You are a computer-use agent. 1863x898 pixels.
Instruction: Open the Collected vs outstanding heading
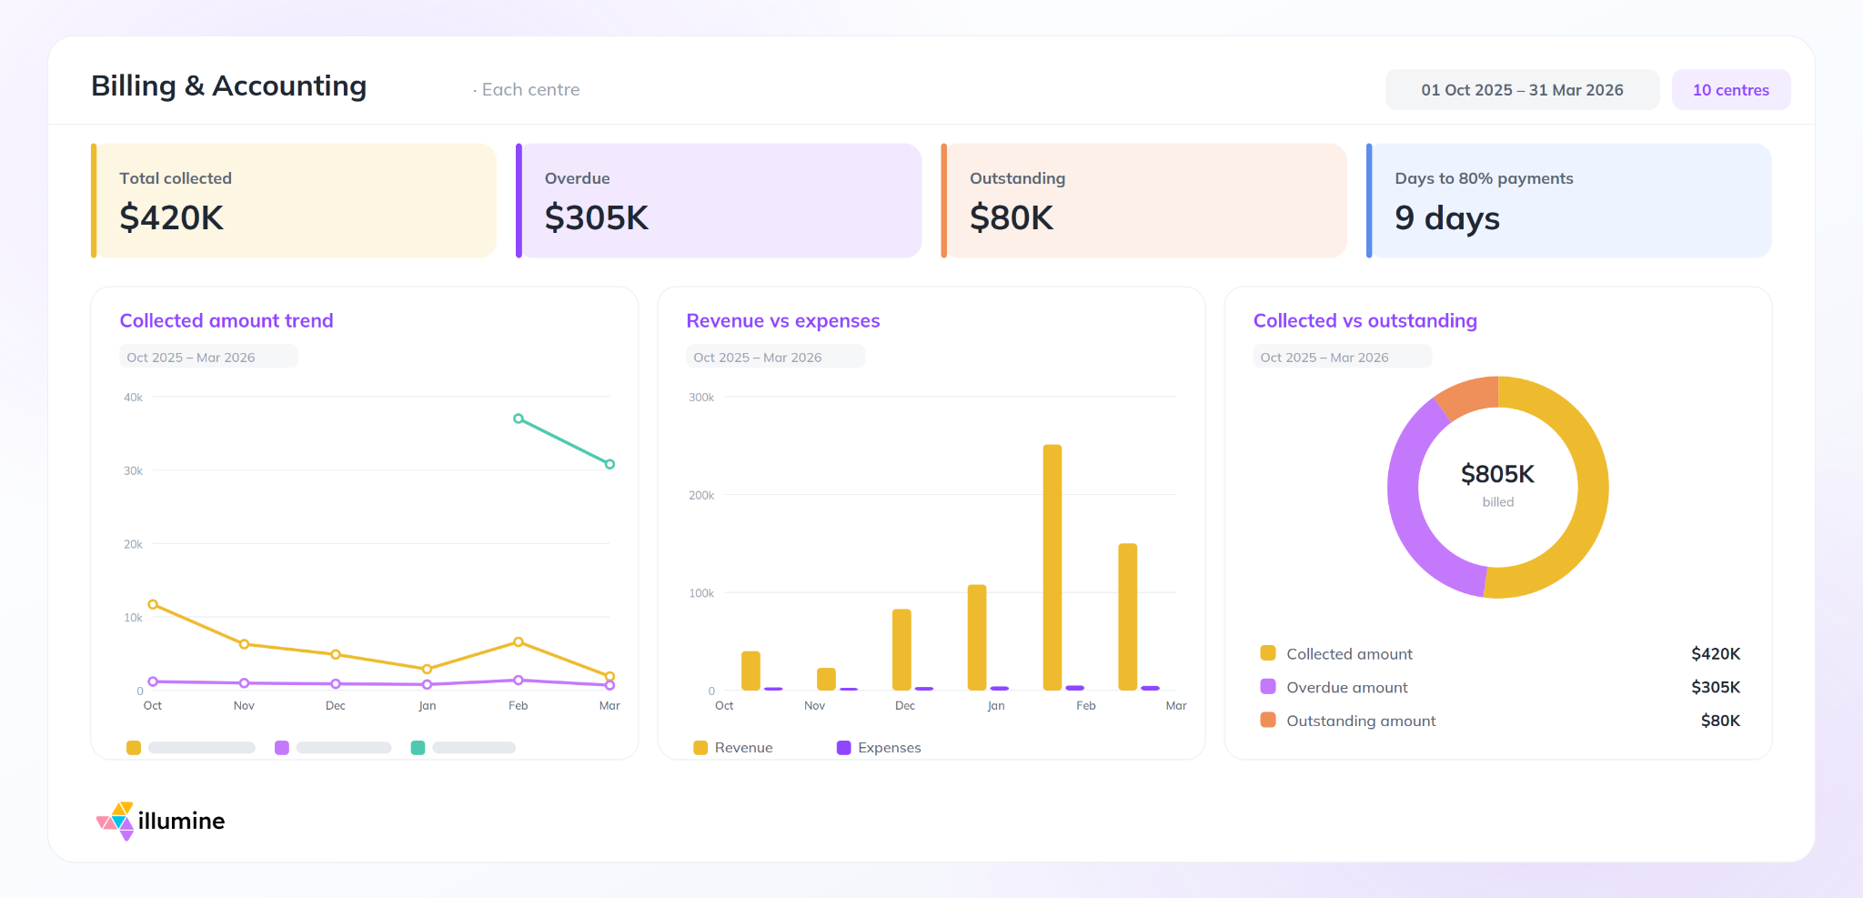[1365, 320]
